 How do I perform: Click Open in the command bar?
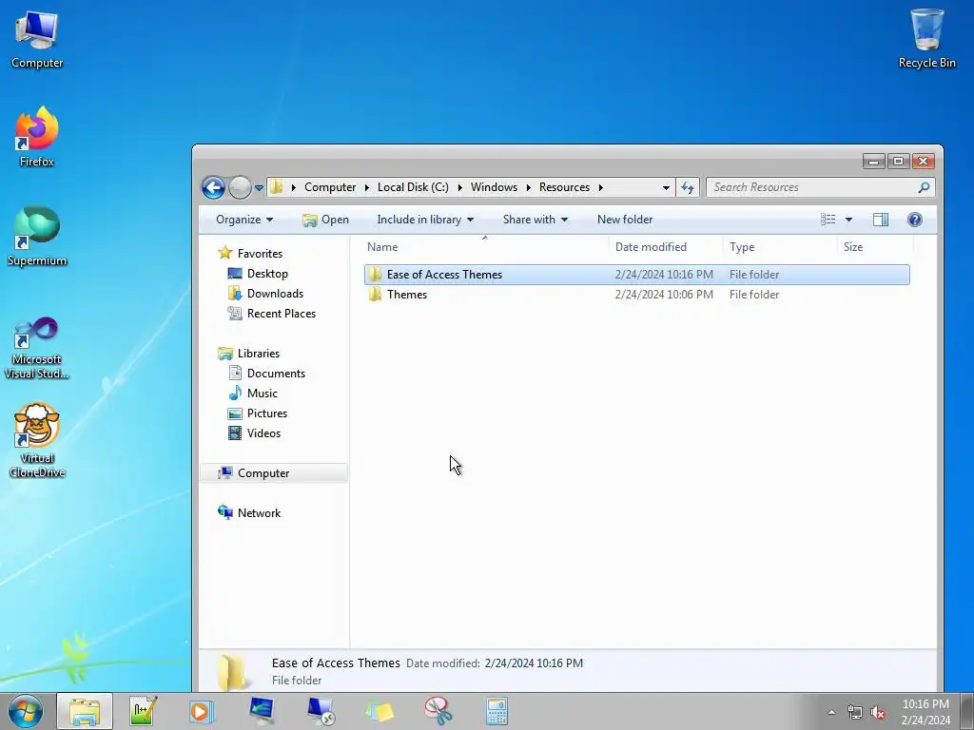point(325,220)
